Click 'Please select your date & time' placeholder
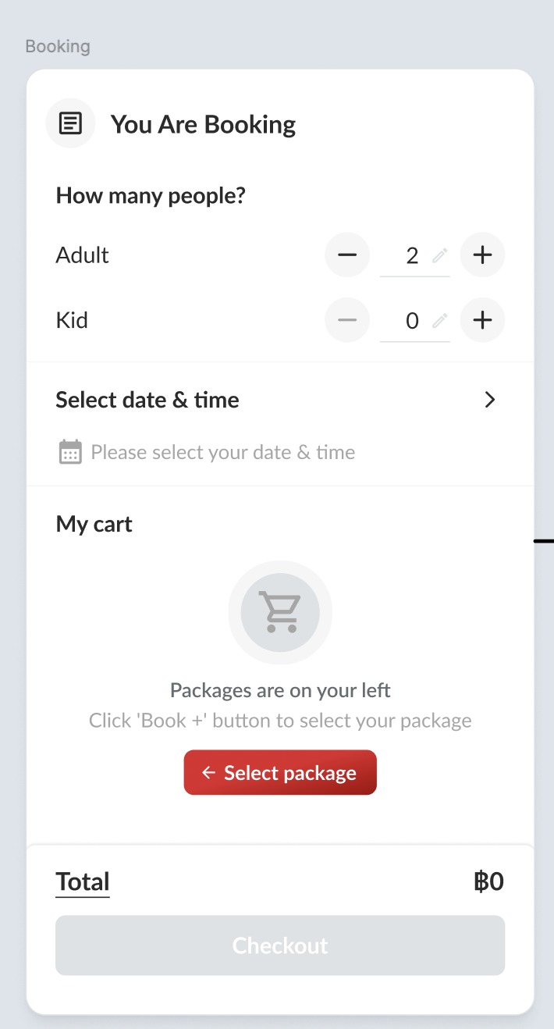The width and height of the screenshot is (554, 1029). click(223, 452)
